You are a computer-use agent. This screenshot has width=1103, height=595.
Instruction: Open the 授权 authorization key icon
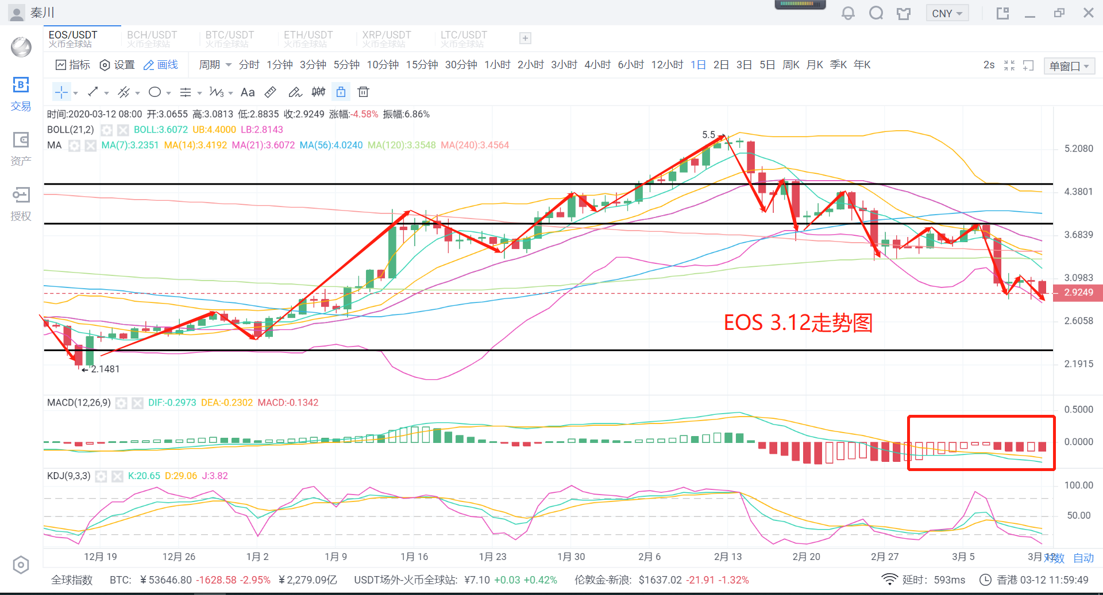pos(21,195)
